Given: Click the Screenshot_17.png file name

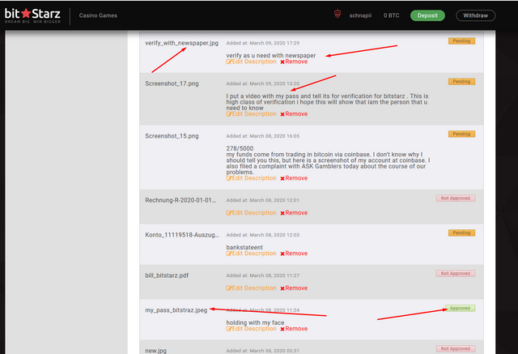Looking at the screenshot, I should 172,83.
